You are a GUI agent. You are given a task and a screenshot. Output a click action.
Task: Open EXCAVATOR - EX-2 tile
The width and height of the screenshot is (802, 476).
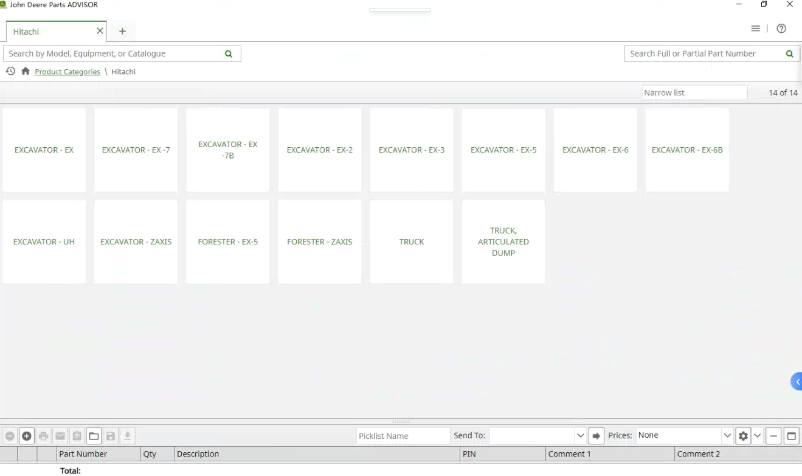pos(320,150)
